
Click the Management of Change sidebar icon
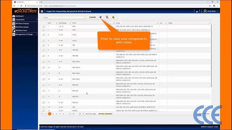point(14,35)
